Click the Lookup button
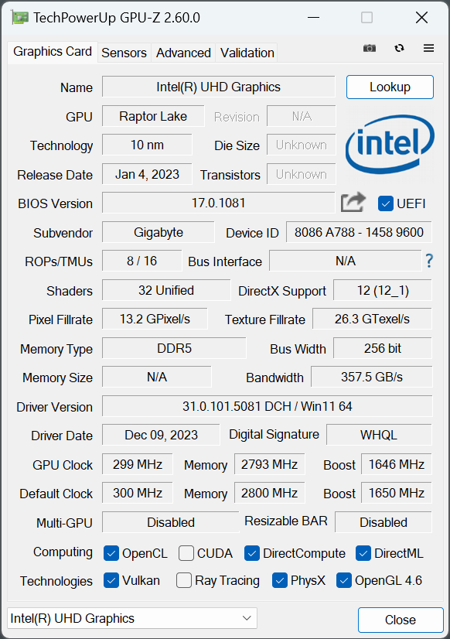Image resolution: width=450 pixels, height=639 pixels. coord(390,87)
